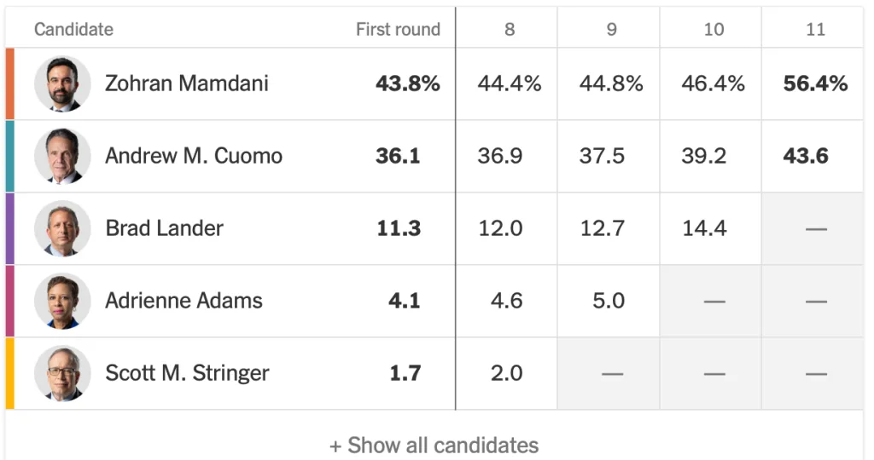Click Cuomo's final 43.6 result
Image resolution: width=874 pixels, height=460 pixels.
coord(806,156)
